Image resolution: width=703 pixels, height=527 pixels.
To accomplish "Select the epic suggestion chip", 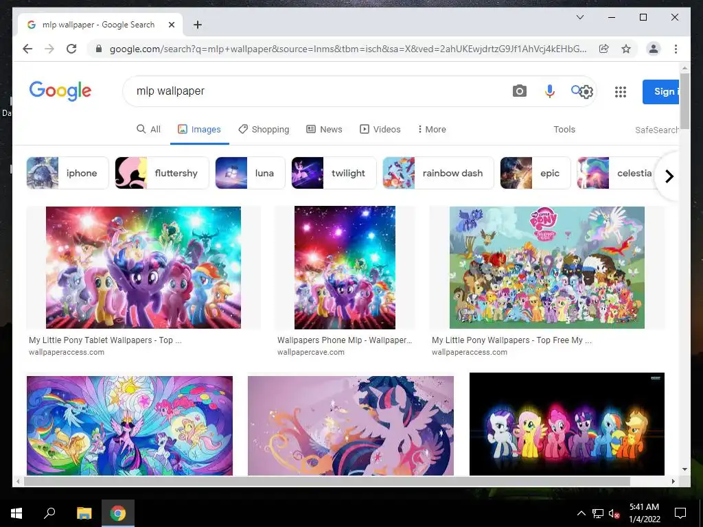I will (x=535, y=173).
